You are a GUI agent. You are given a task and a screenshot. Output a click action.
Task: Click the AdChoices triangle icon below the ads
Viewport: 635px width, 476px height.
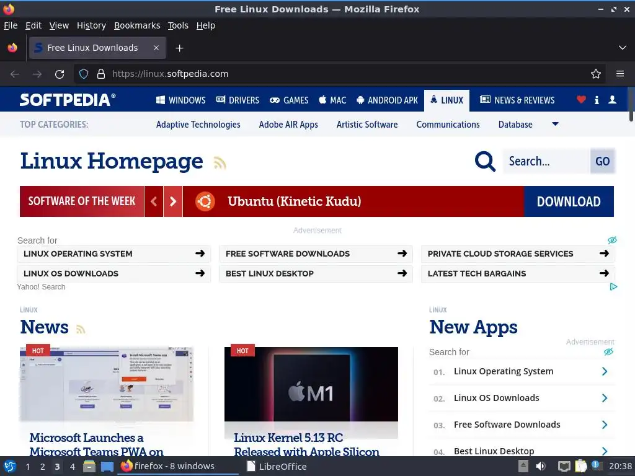tap(613, 286)
